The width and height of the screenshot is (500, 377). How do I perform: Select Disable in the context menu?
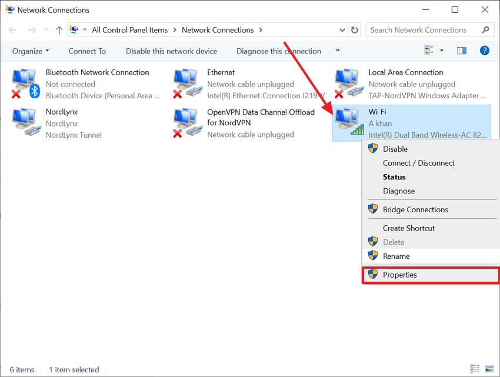pos(395,149)
